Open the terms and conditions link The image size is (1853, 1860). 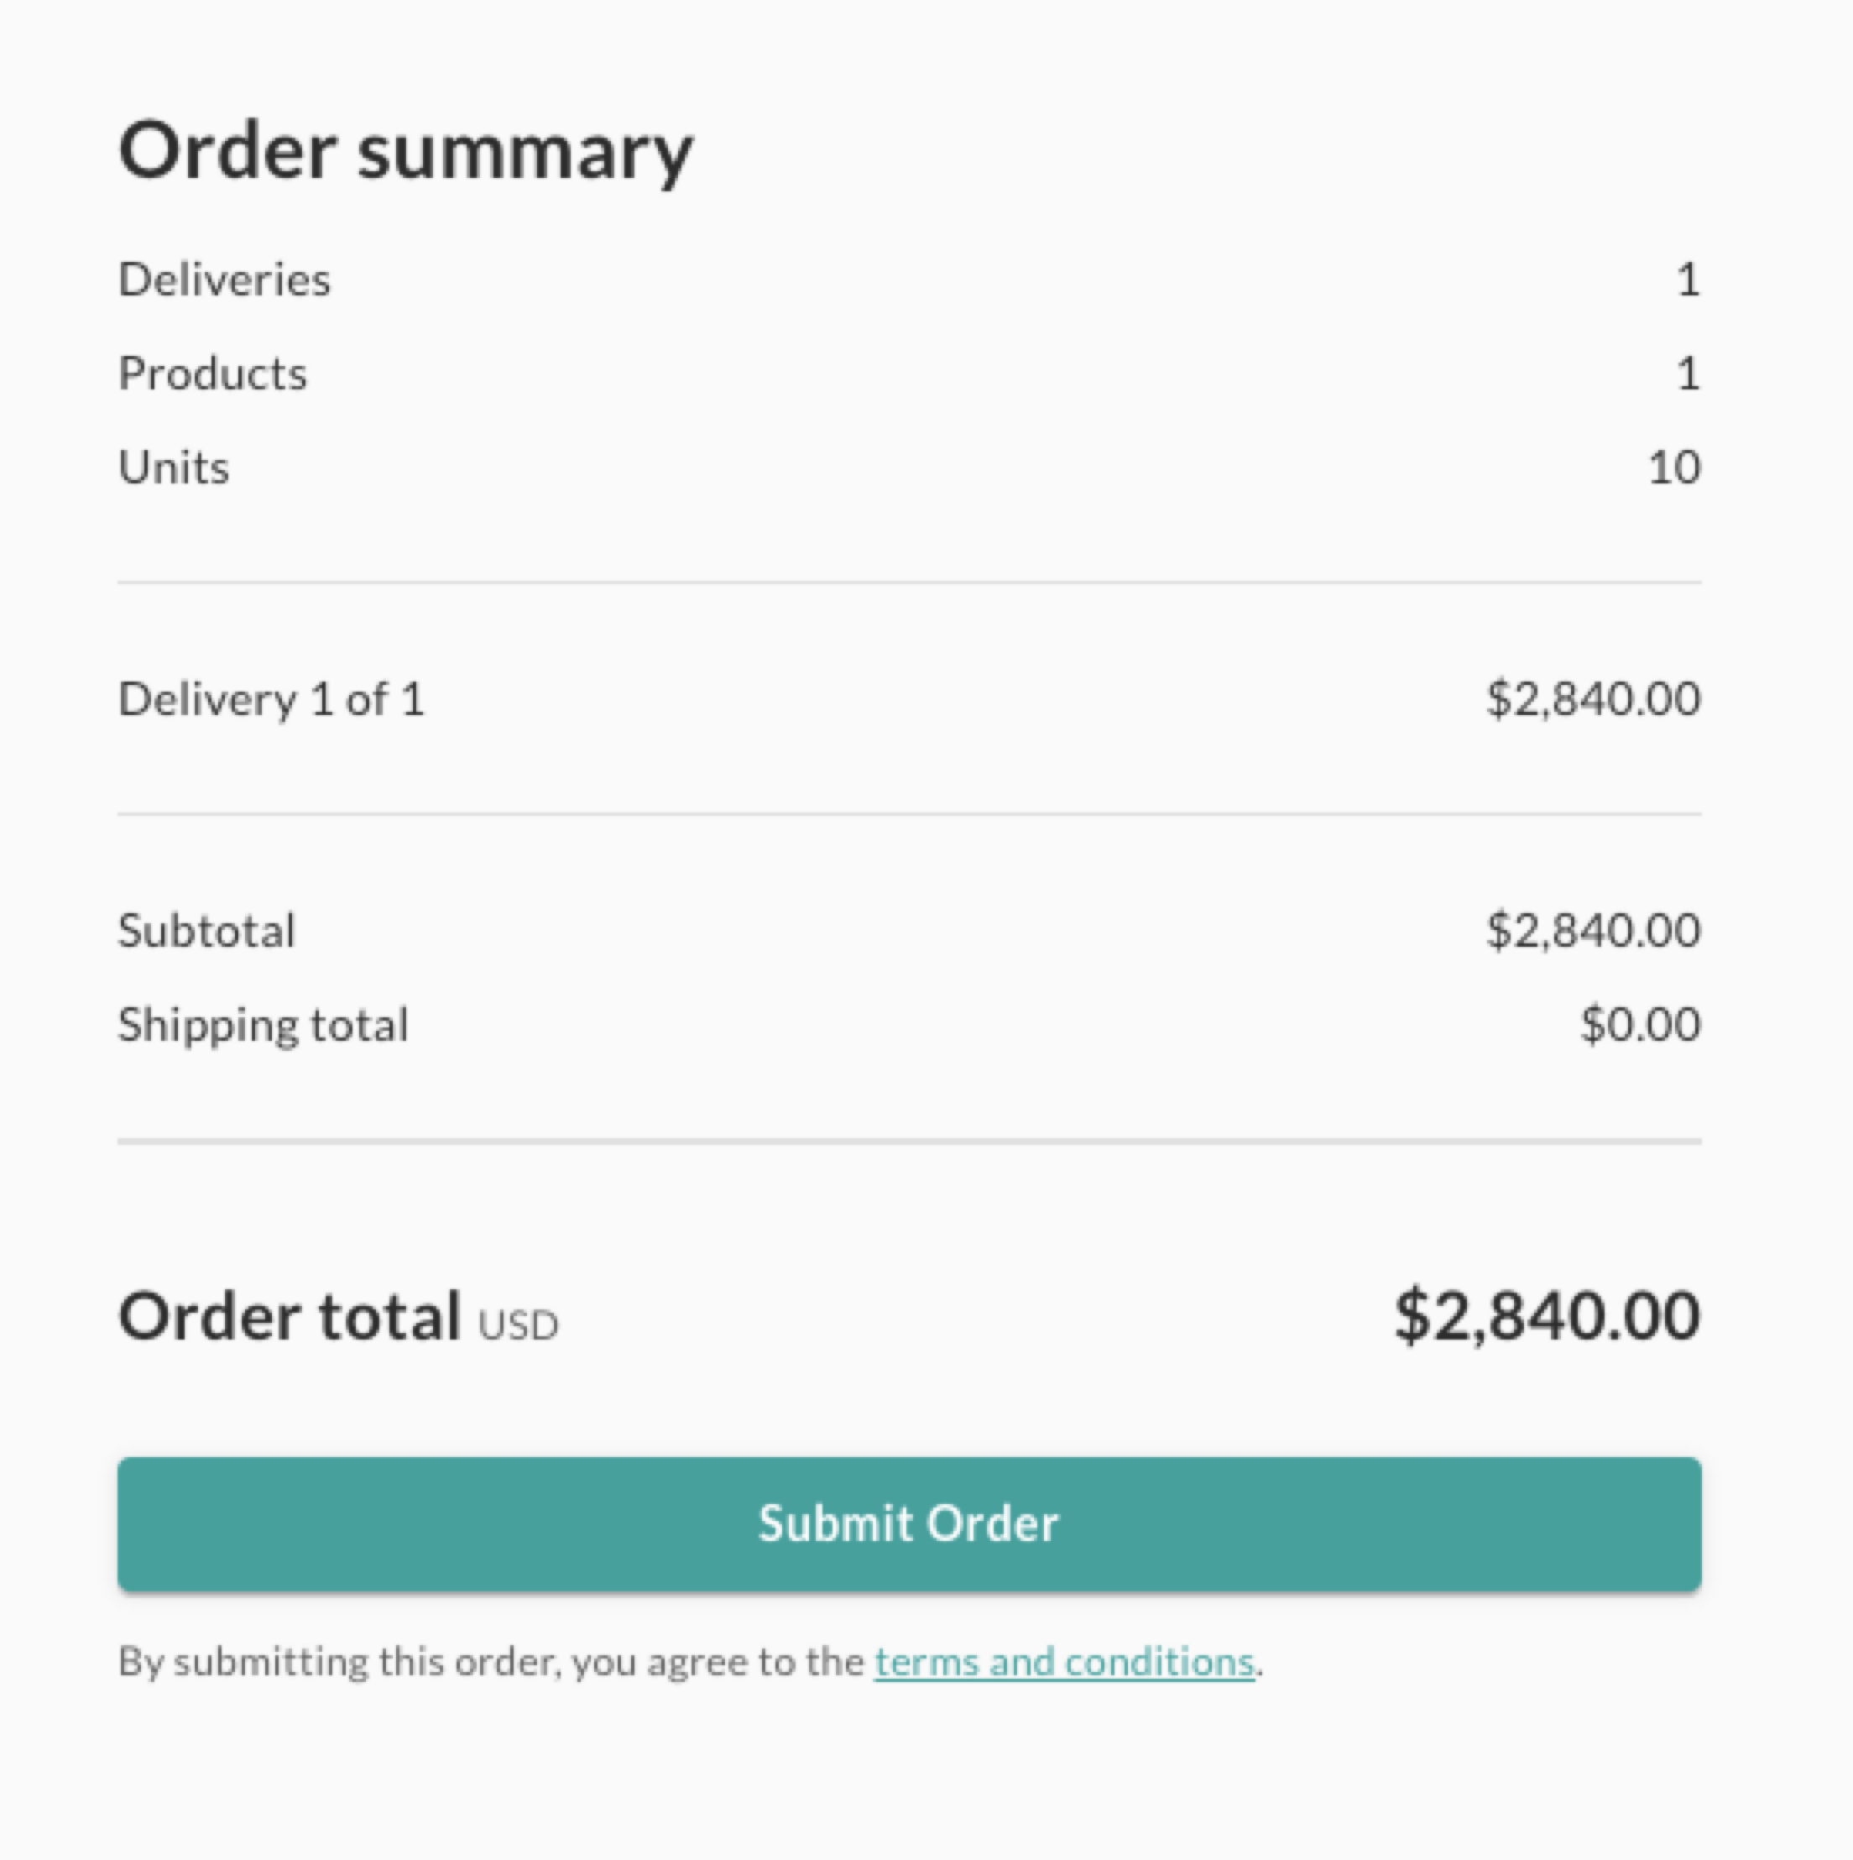pyautogui.click(x=1062, y=1662)
